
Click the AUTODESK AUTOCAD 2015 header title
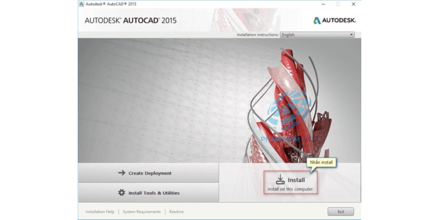pos(131,20)
